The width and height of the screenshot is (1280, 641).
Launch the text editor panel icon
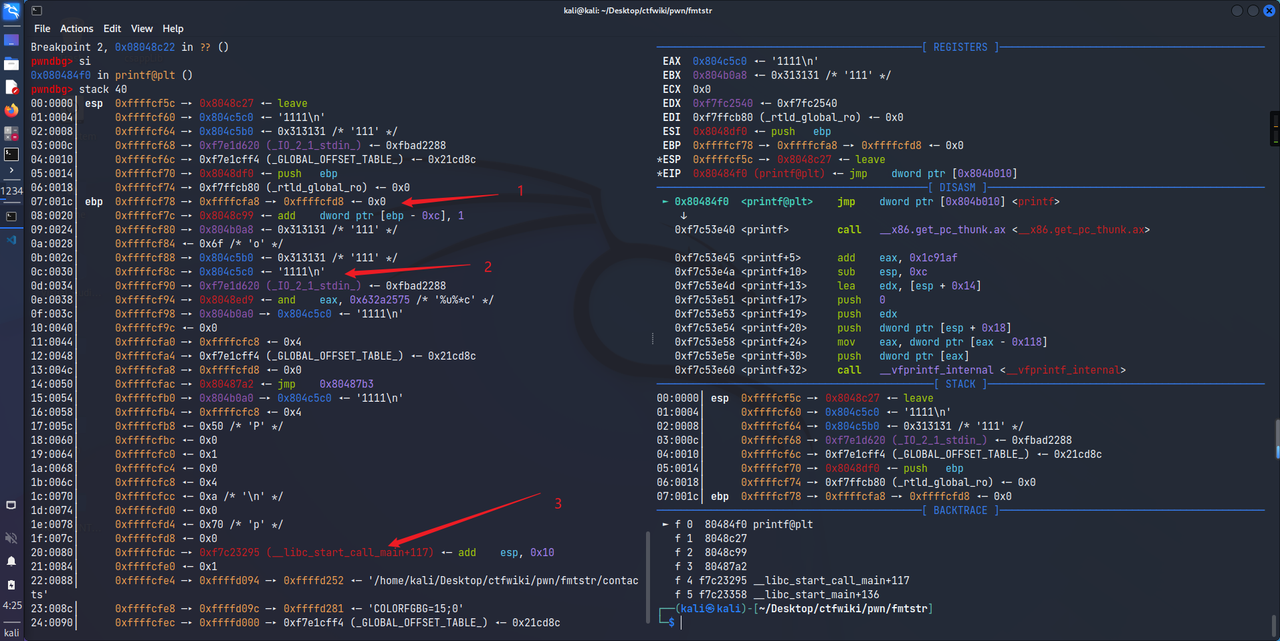[11, 87]
